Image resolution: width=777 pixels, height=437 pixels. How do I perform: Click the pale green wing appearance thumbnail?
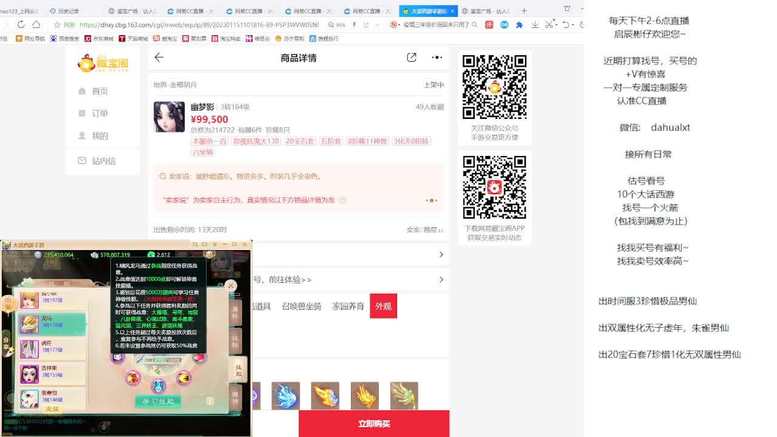point(404,396)
